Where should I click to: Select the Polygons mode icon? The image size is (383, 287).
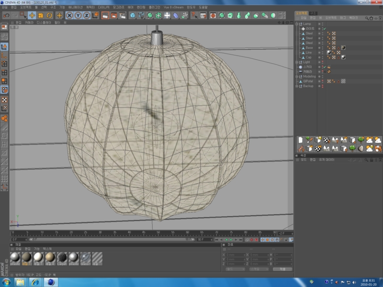tap(4, 81)
